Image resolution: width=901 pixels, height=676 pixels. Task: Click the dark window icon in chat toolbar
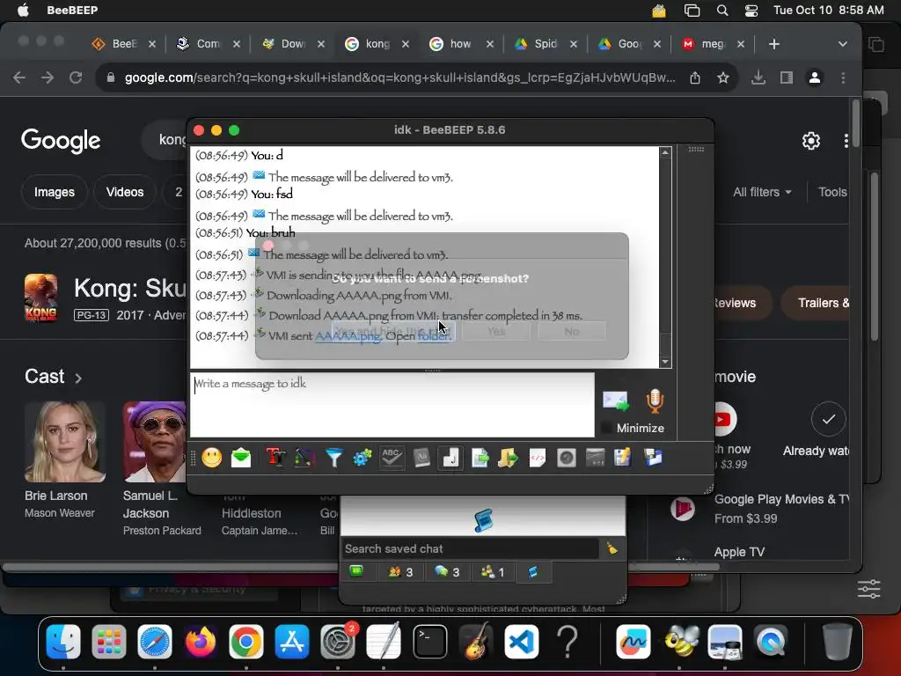595,458
